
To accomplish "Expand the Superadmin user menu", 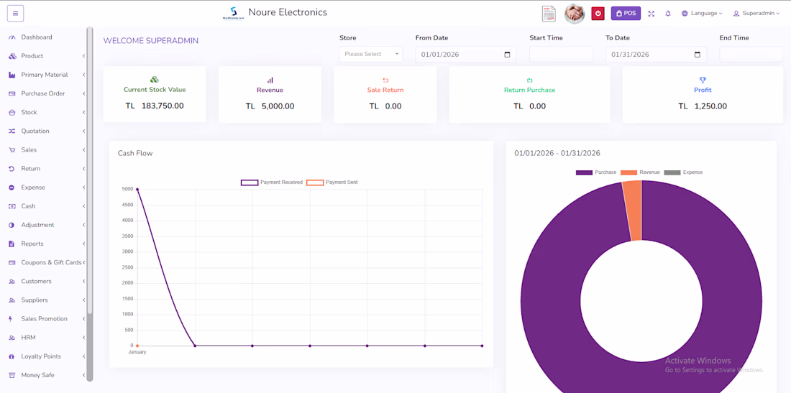I will pos(756,14).
